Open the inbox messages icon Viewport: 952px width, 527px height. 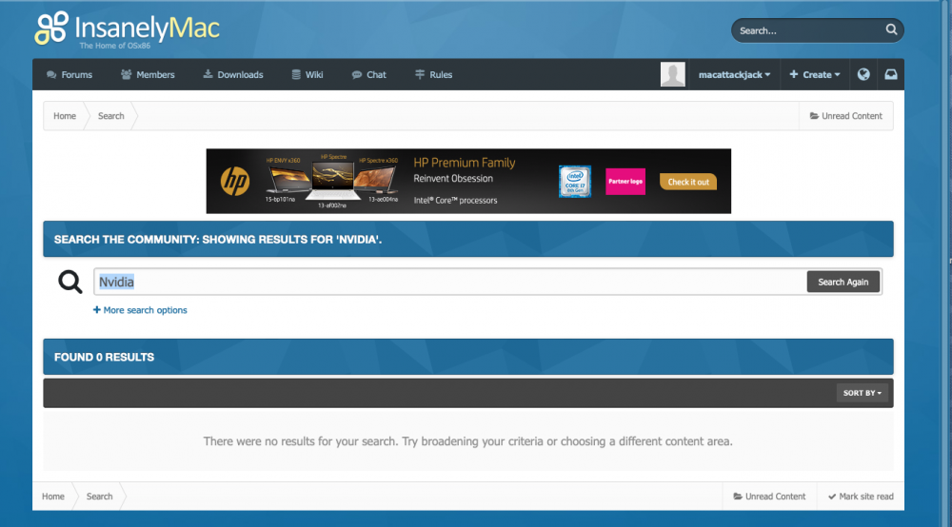(x=891, y=74)
